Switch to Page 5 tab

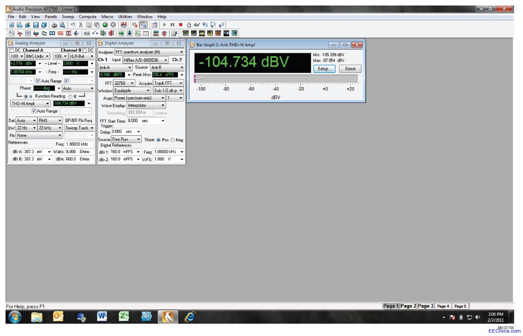coord(461,306)
